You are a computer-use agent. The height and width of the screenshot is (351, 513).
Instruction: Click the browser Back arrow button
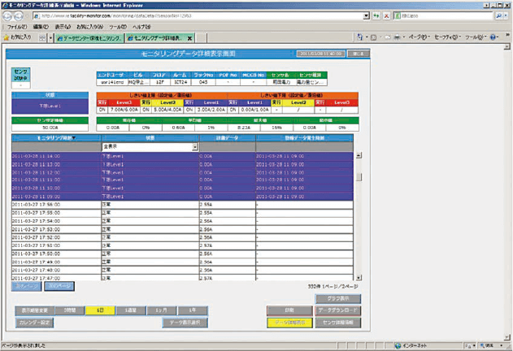pyautogui.click(x=9, y=15)
